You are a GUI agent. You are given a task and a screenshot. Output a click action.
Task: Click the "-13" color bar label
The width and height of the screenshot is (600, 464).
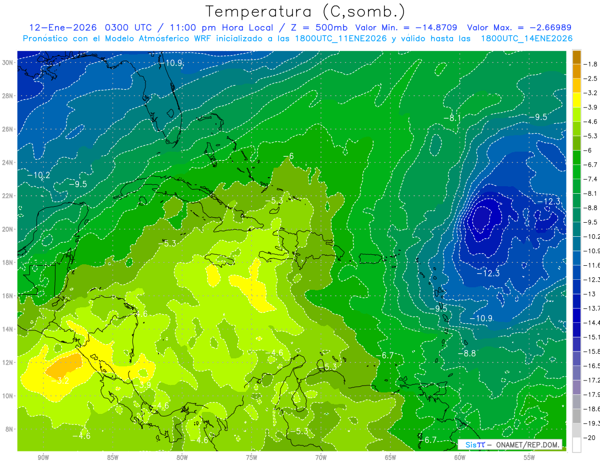pos(590,294)
